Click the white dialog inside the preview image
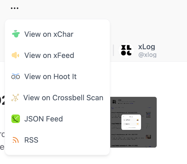 (x=131, y=122)
